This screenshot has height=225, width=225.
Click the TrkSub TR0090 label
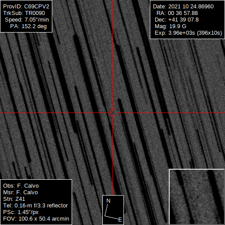click(x=24, y=13)
